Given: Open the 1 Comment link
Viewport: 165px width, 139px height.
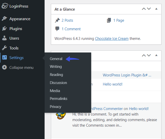Looking at the screenshot, I should [71, 29].
